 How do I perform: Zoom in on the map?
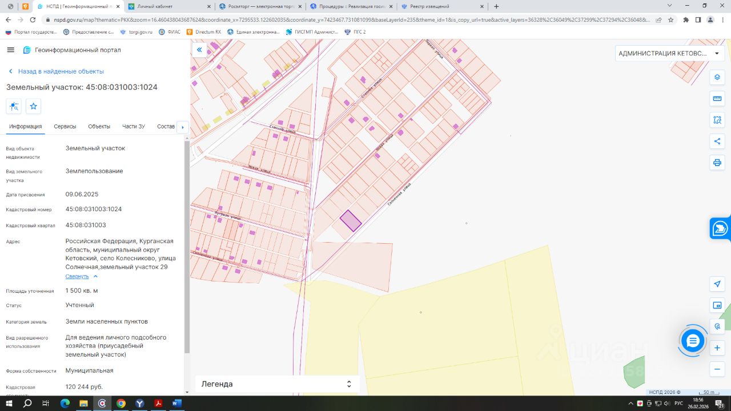coord(717,348)
